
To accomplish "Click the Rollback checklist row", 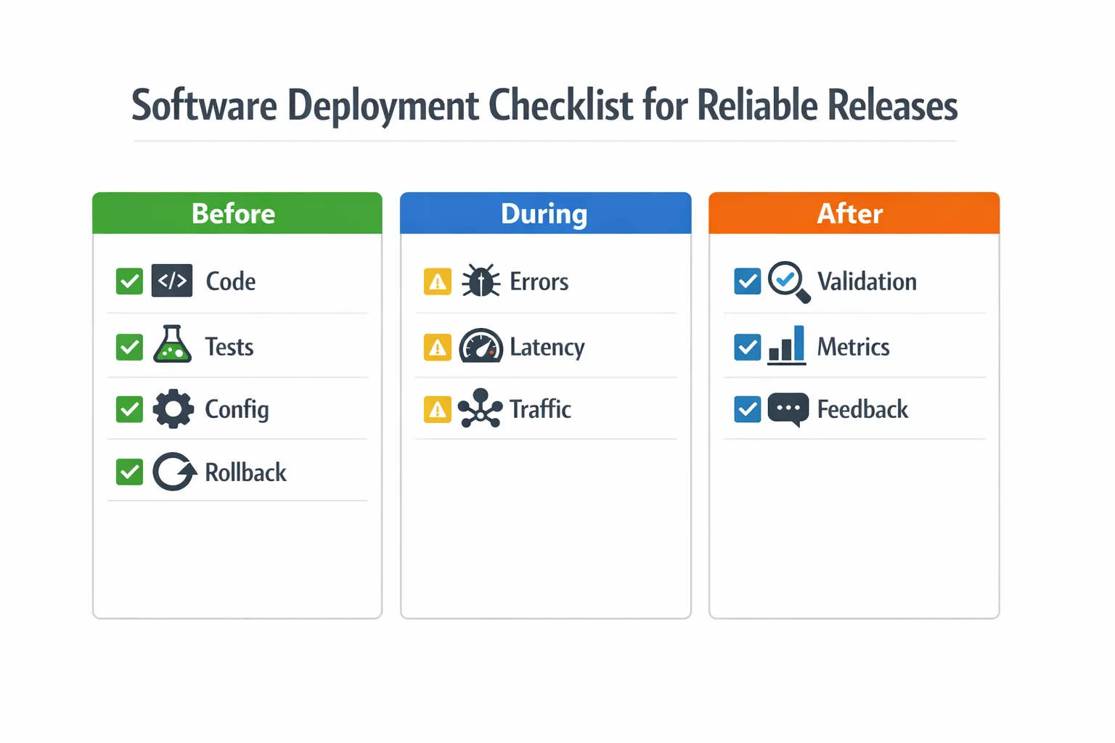I will click(237, 472).
